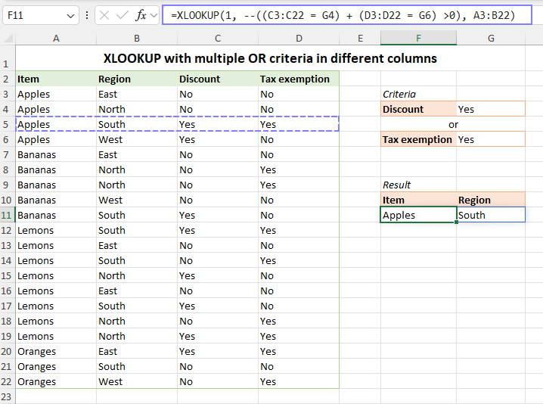543x404 pixels.
Task: Select column G header
Action: pos(491,38)
